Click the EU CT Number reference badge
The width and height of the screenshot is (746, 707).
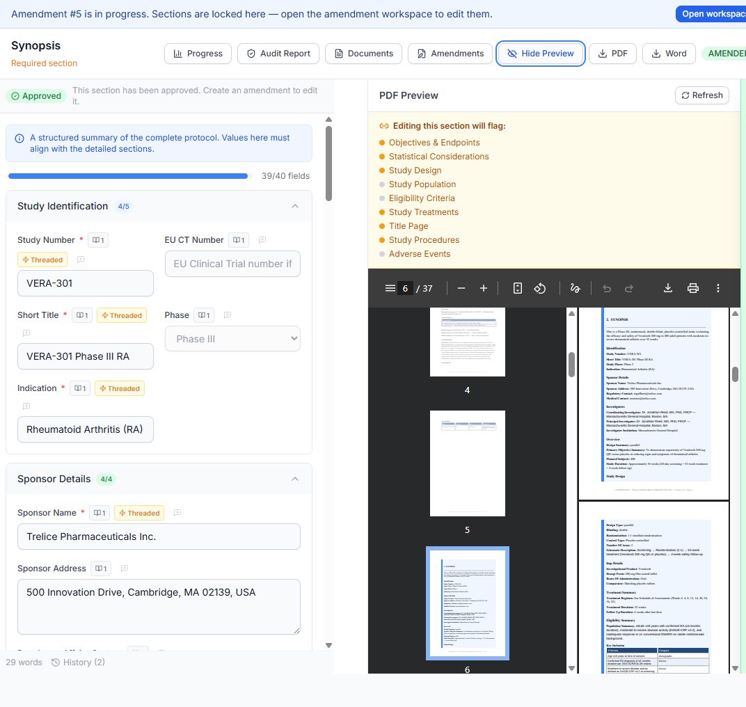pyautogui.click(x=239, y=240)
